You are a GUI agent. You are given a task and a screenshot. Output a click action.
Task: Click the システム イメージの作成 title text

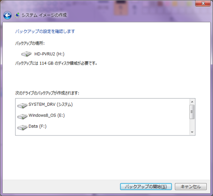click(x=44, y=15)
